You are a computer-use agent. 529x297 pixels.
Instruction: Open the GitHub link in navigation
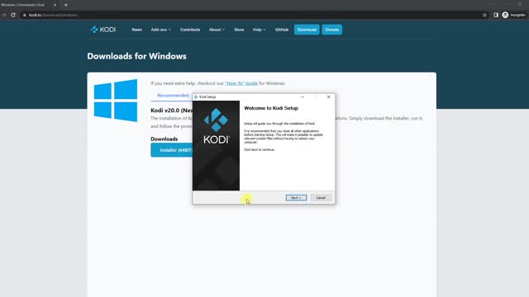[282, 30]
